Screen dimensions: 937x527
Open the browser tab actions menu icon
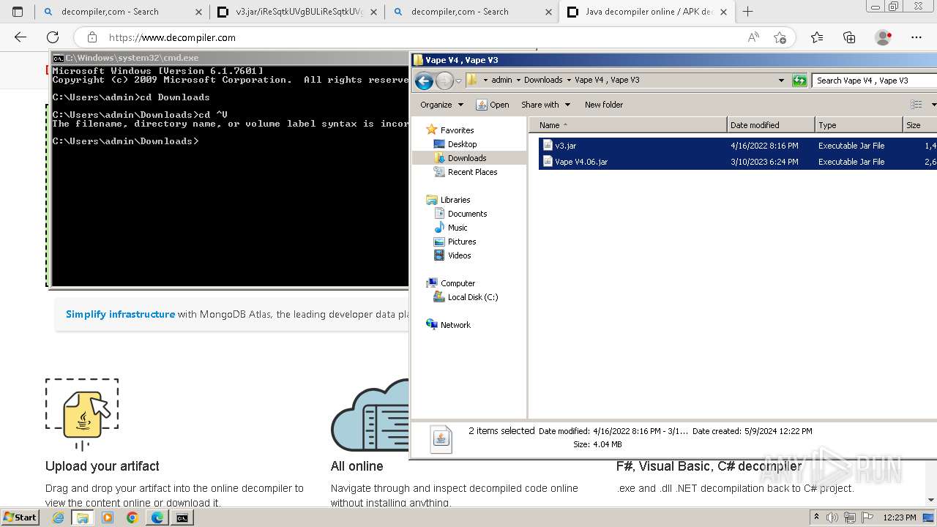pyautogui.click(x=18, y=12)
